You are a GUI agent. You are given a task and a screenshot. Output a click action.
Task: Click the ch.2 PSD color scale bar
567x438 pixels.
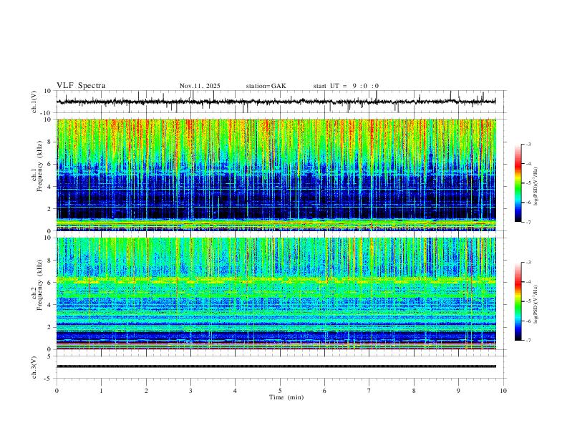coord(518,301)
